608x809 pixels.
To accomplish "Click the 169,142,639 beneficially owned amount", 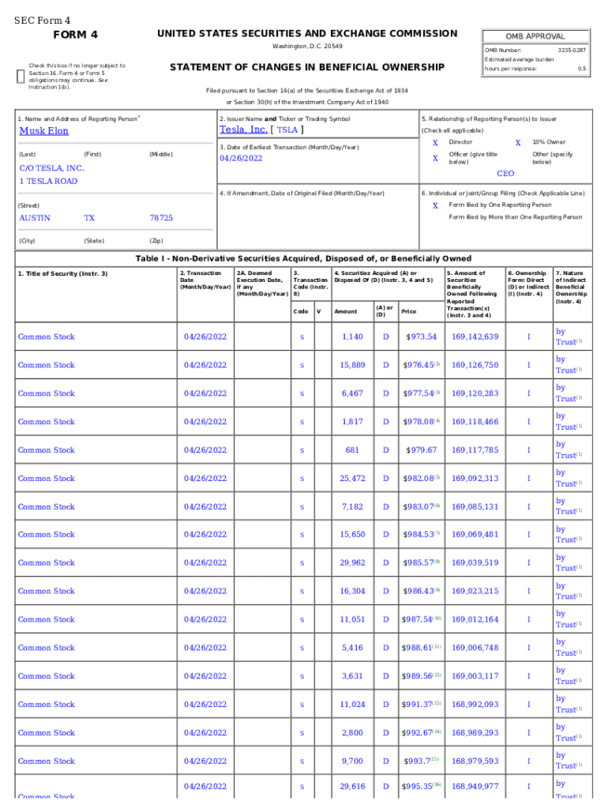I will pyautogui.click(x=475, y=337).
